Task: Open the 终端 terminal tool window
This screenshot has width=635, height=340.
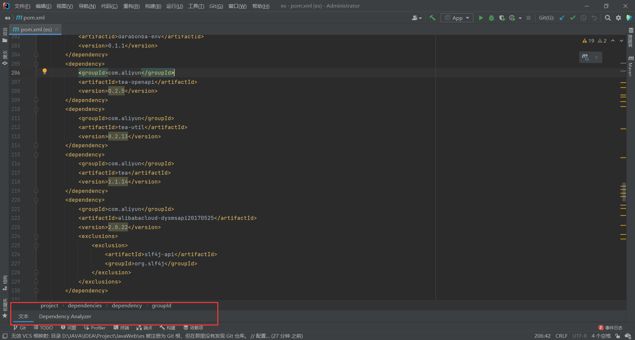Action: click(121, 327)
